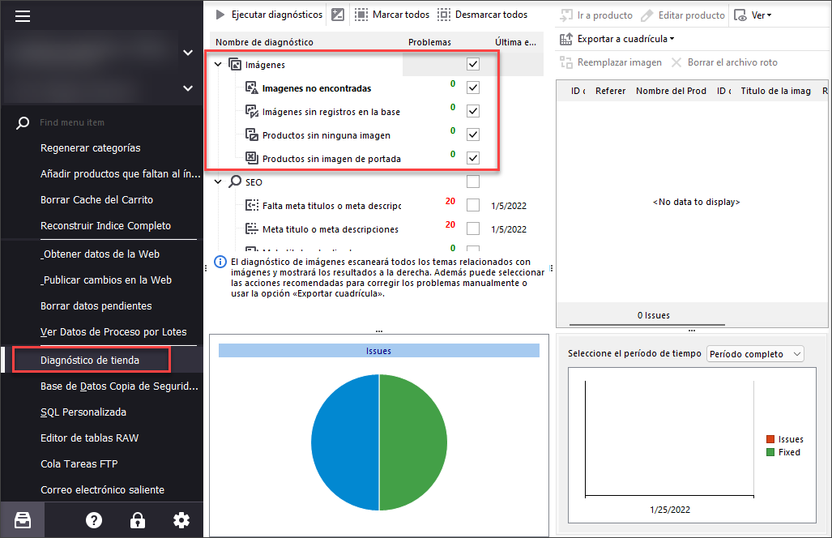This screenshot has width=832, height=538.
Task: Collapse the Imágenes tree group
Action: click(218, 65)
